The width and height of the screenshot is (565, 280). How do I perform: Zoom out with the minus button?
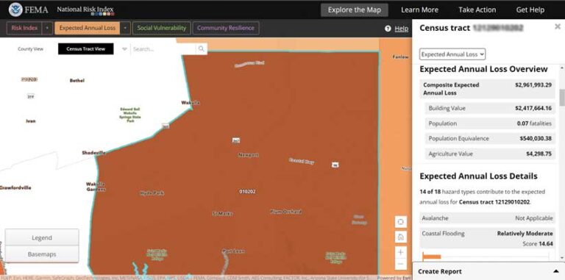click(401, 265)
